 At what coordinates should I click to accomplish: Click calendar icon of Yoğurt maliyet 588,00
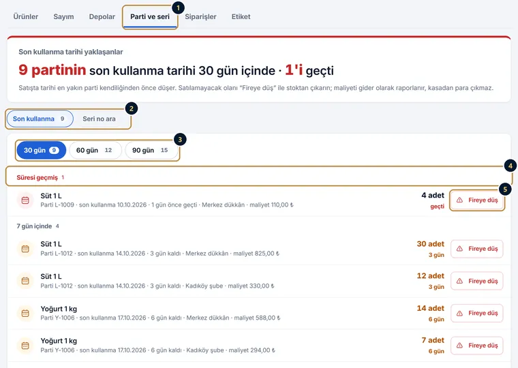(25, 313)
